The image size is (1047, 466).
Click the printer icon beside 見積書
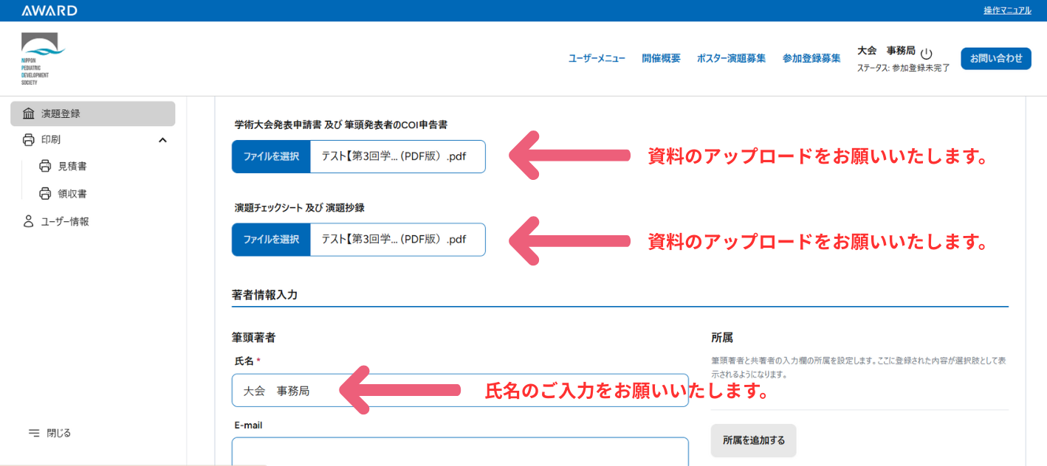pos(45,167)
